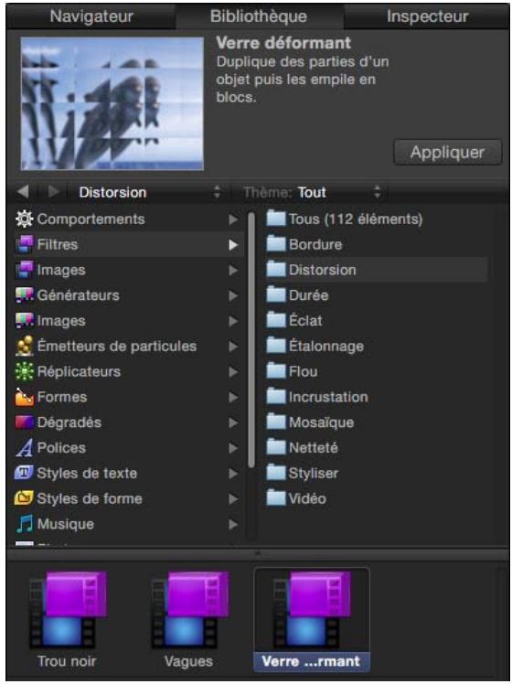This screenshot has height=684, width=512.
Task: Select the Étalonnage folder name
Action: coord(326,346)
